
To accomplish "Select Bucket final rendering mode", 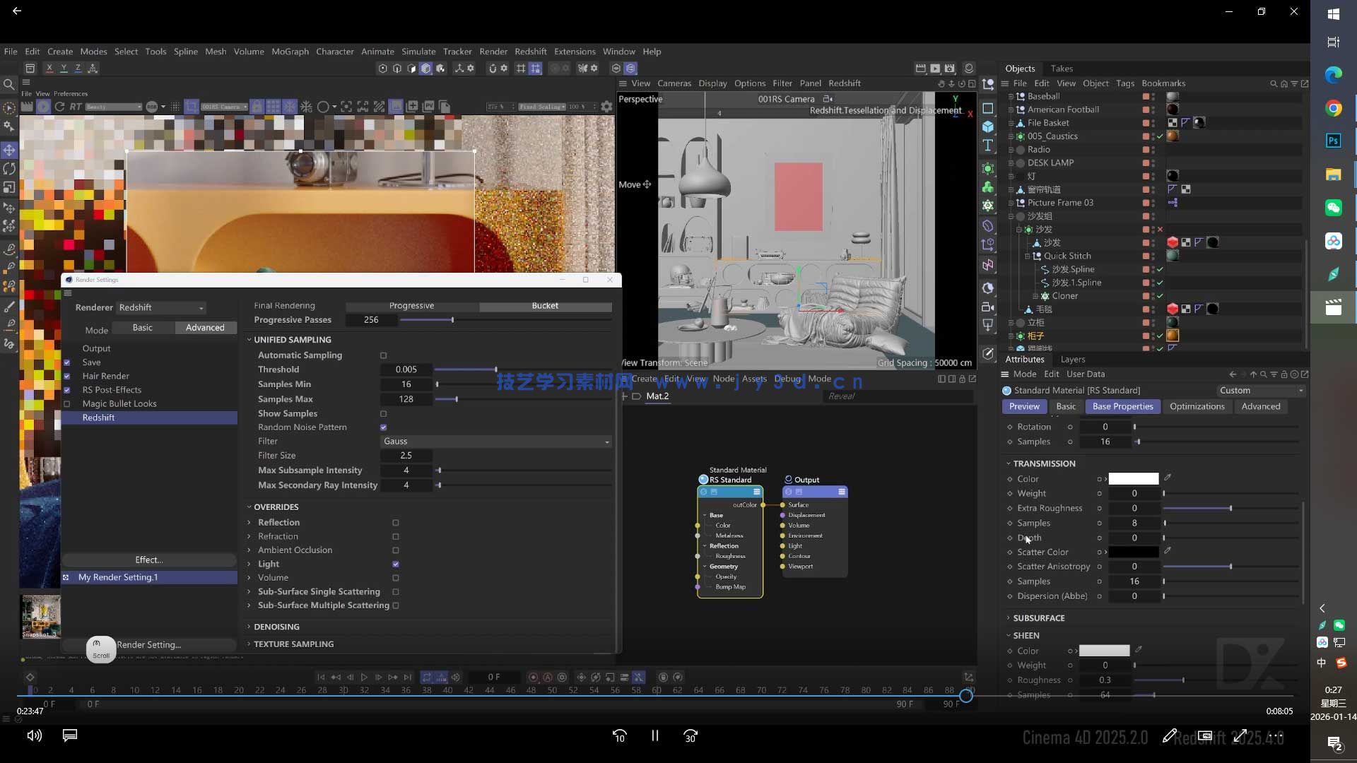I will [545, 306].
